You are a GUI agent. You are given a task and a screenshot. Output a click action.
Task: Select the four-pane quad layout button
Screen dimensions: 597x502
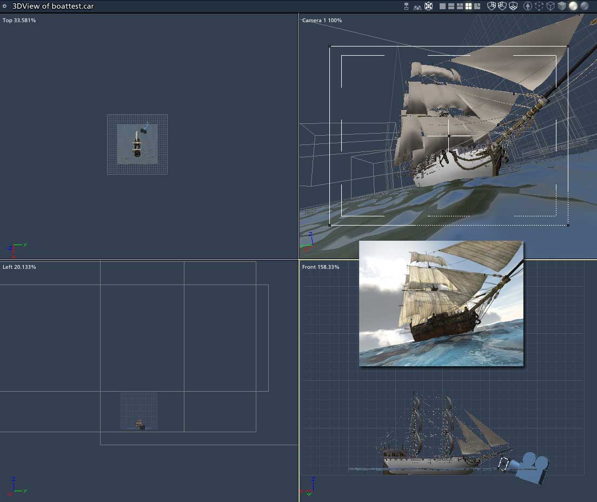tap(469, 6)
